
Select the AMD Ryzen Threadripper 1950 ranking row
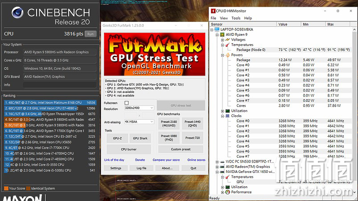tap(50, 114)
